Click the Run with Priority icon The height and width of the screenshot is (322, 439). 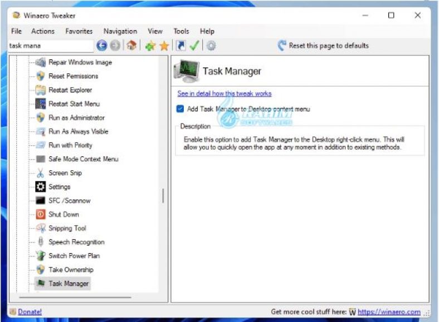(x=41, y=145)
